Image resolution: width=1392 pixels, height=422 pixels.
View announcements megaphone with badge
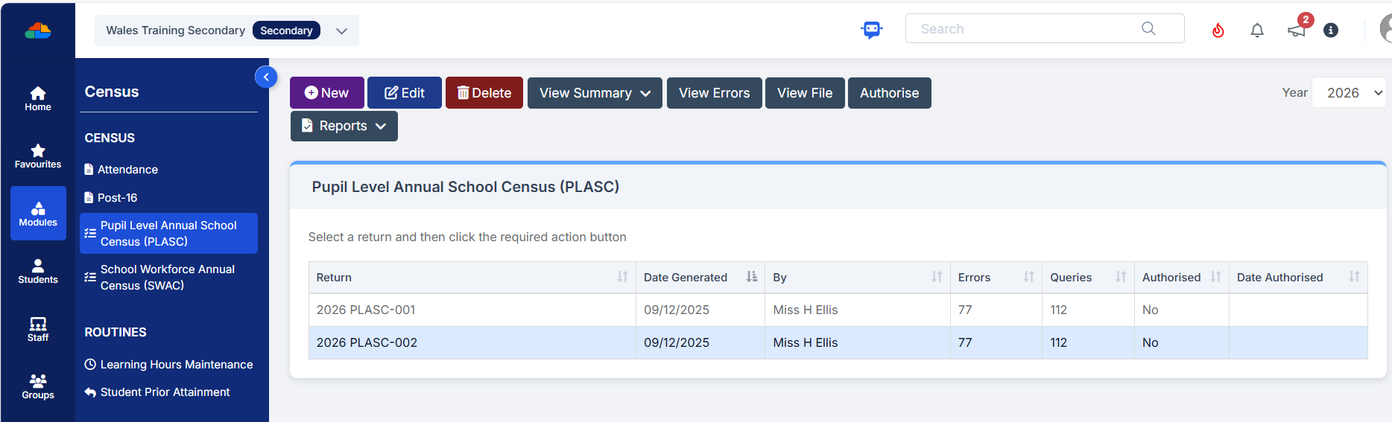(1297, 30)
